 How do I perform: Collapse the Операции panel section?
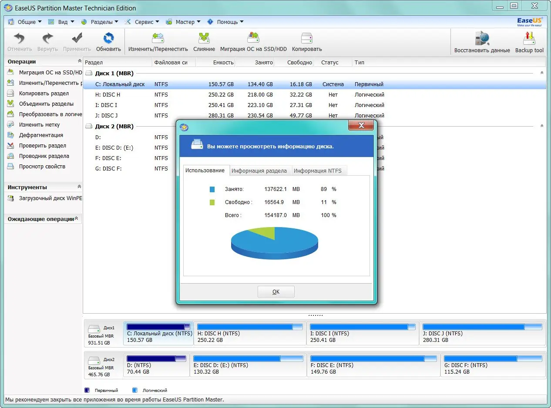pyautogui.click(x=79, y=61)
